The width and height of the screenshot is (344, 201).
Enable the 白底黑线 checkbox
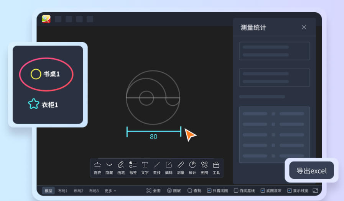[236, 191]
